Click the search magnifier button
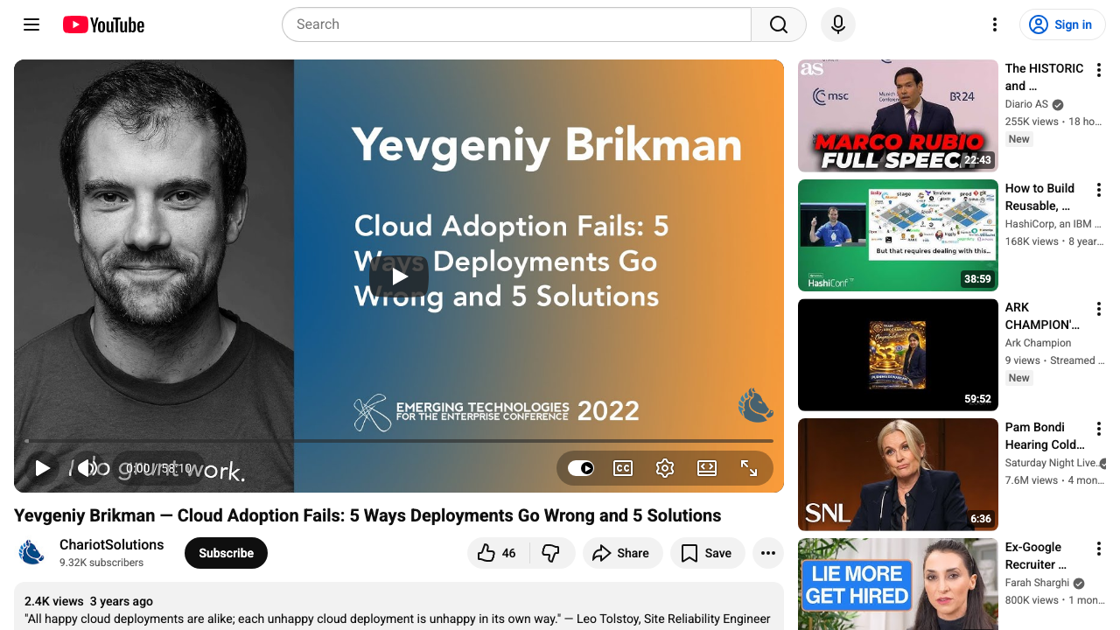This screenshot has height=630, width=1120. click(x=779, y=24)
